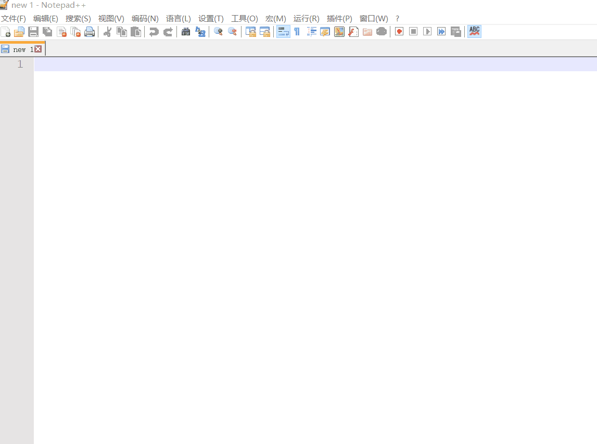Toggle show all characters pilcrow icon

point(297,32)
